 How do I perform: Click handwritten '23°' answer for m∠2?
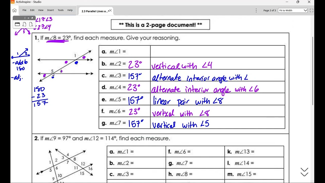[x=135, y=65]
